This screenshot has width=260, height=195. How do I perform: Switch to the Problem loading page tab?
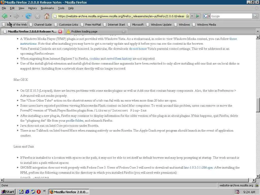(95, 31)
